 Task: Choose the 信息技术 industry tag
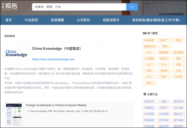tap(149, 101)
